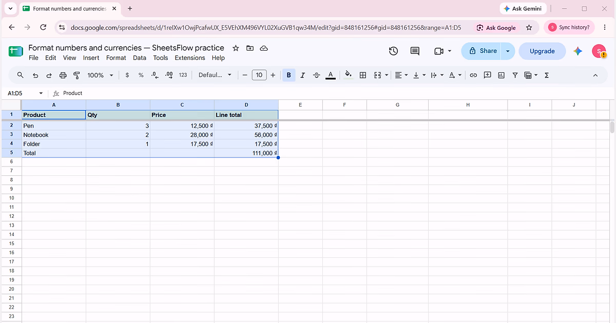Open the font family dropdown

tap(215, 75)
